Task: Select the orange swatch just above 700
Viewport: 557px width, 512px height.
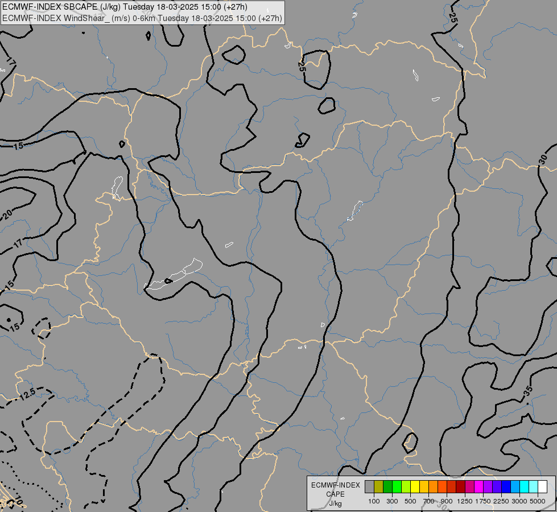Action: 433,487
